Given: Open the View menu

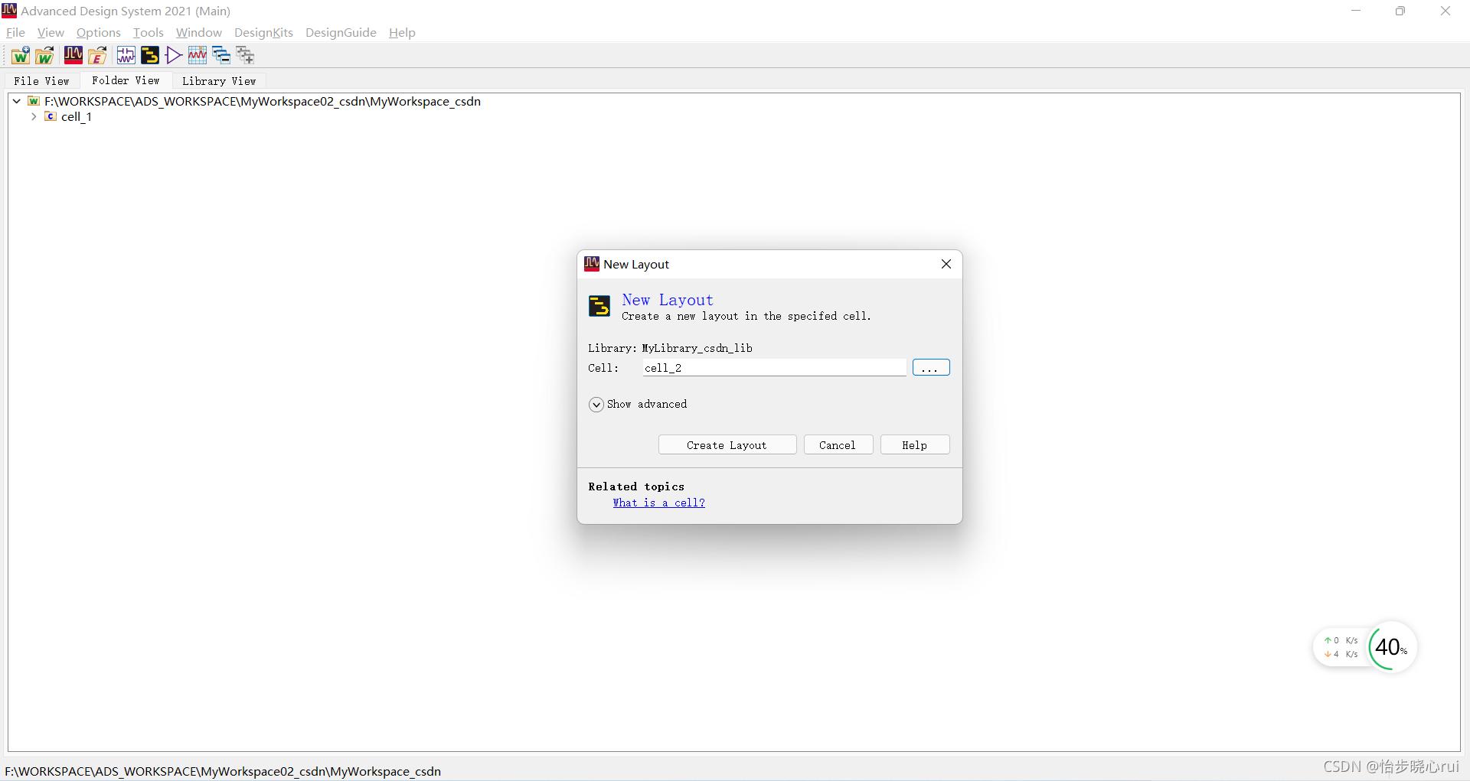Looking at the screenshot, I should (51, 32).
